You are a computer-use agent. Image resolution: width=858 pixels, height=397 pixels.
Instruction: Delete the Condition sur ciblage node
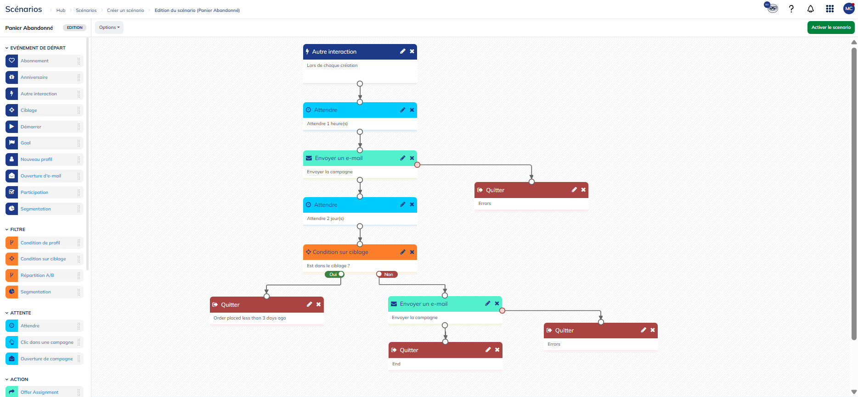(x=412, y=252)
